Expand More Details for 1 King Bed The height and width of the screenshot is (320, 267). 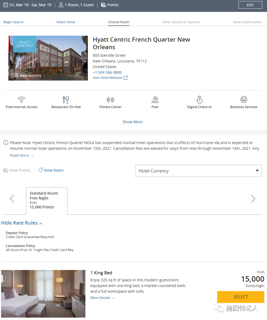(103, 298)
